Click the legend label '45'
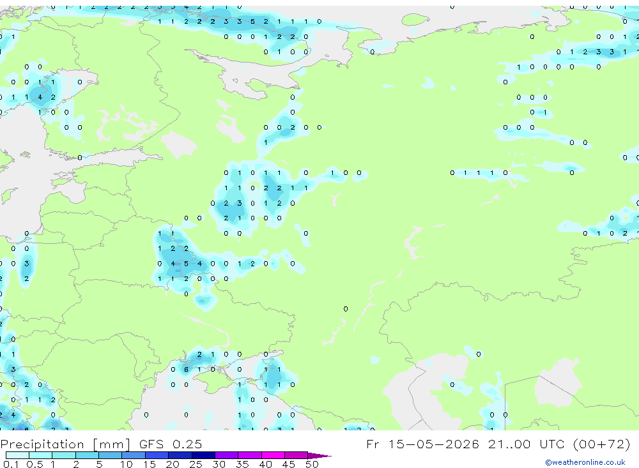The height and width of the screenshot is (468, 639). [x=289, y=464]
